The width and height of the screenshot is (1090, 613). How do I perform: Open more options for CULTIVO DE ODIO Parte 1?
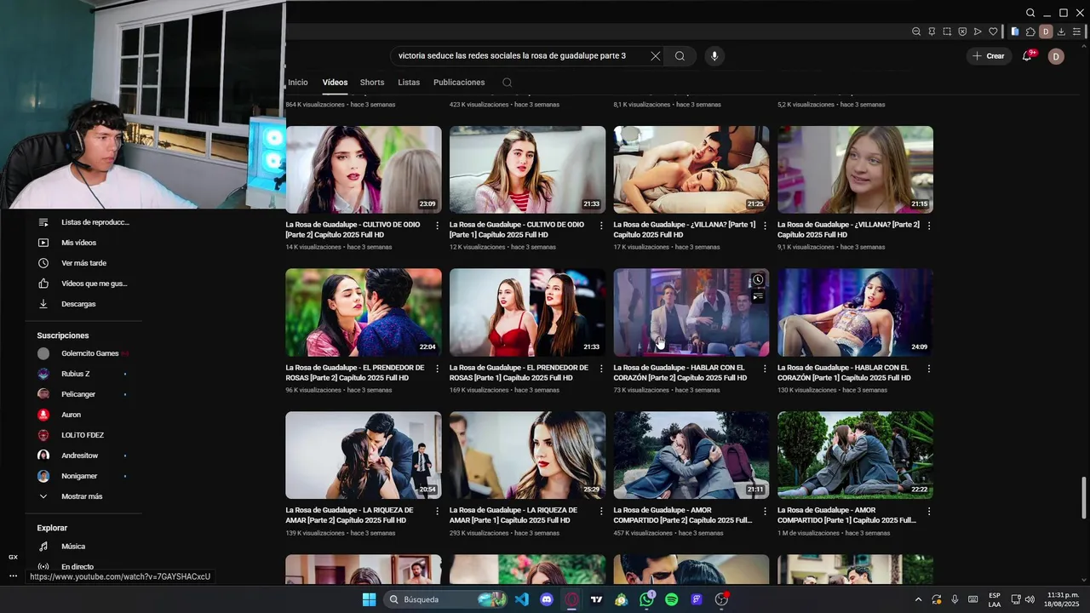(601, 226)
